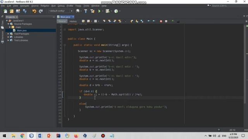Open the Source menu

(35, 6)
